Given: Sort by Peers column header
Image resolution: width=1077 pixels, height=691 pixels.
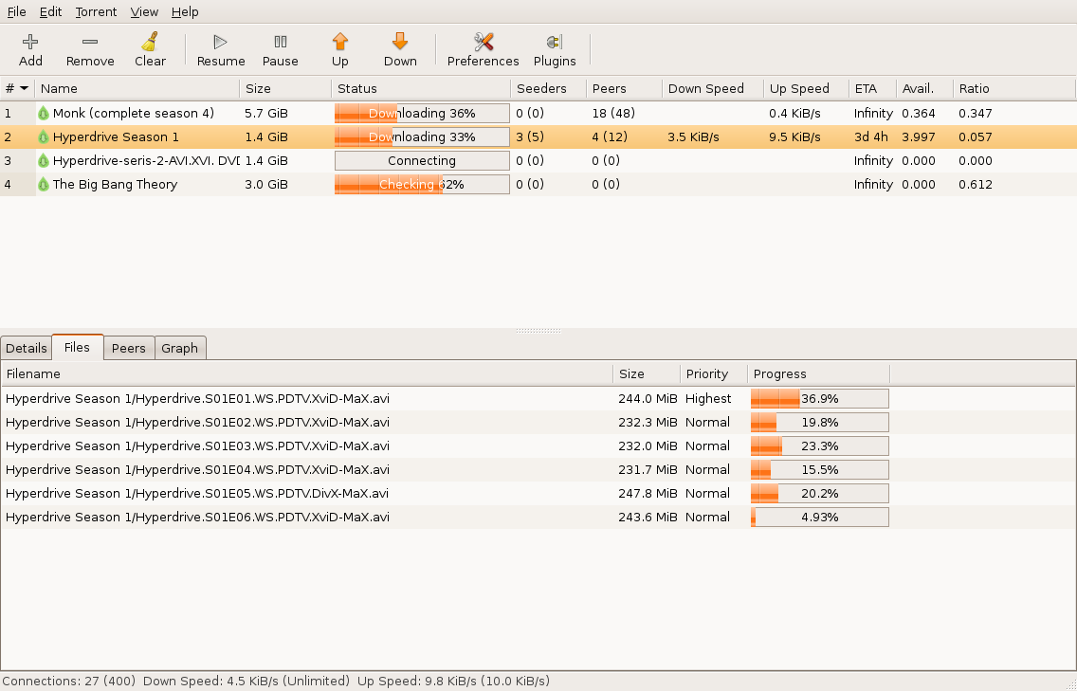Looking at the screenshot, I should coord(624,88).
